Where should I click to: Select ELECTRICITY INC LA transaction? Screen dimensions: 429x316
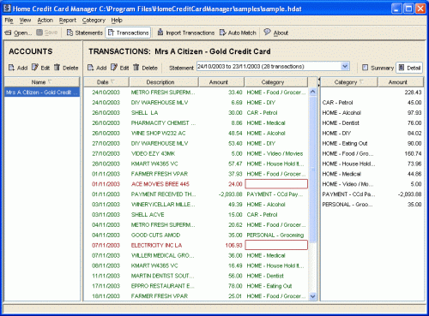tap(196, 245)
